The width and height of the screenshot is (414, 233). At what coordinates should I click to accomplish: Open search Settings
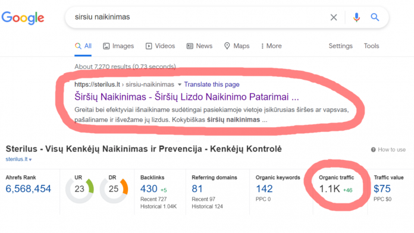pos(340,46)
